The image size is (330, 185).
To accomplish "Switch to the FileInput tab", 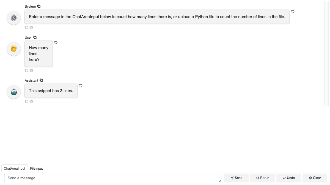I will pyautogui.click(x=36, y=168).
